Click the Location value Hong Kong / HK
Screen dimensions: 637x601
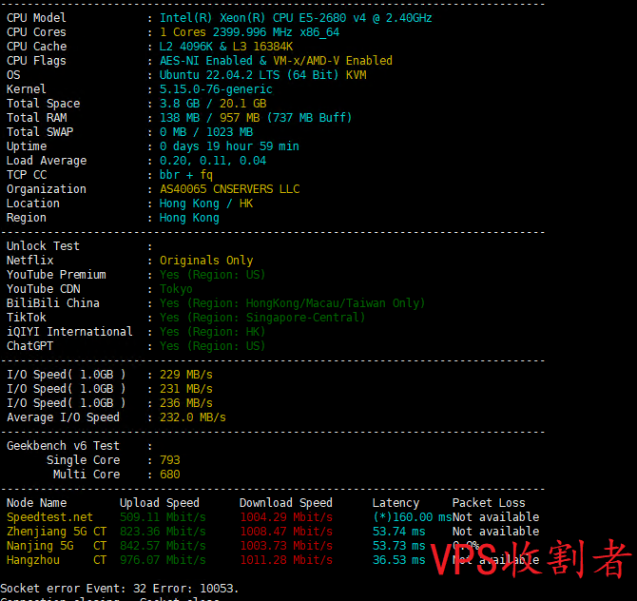tap(206, 204)
